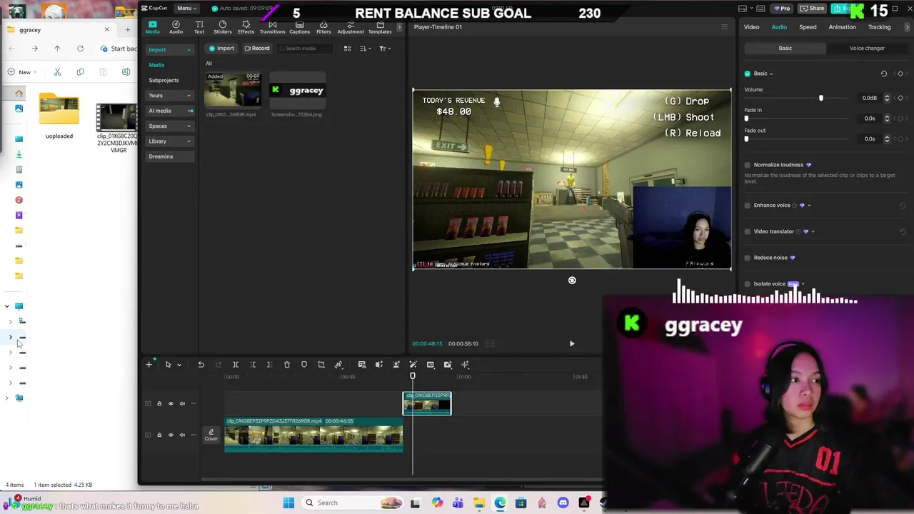This screenshot has height=514, width=914.
Task: Open the preview panel hamburger menu
Action: pyautogui.click(x=724, y=27)
